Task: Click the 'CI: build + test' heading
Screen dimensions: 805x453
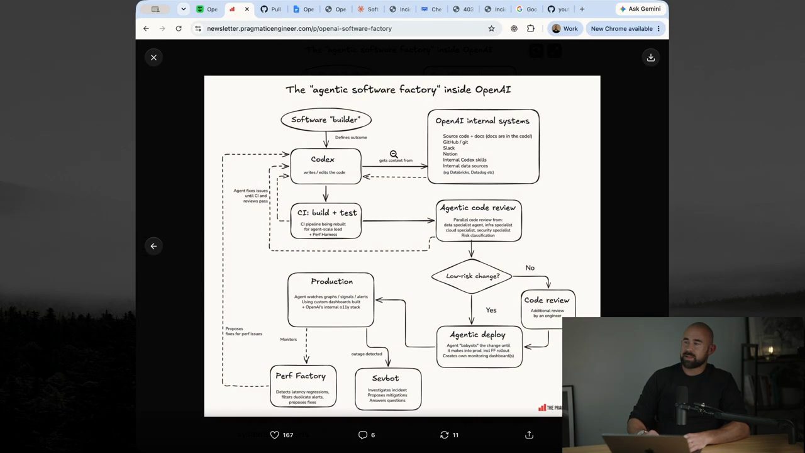Action: click(x=327, y=213)
